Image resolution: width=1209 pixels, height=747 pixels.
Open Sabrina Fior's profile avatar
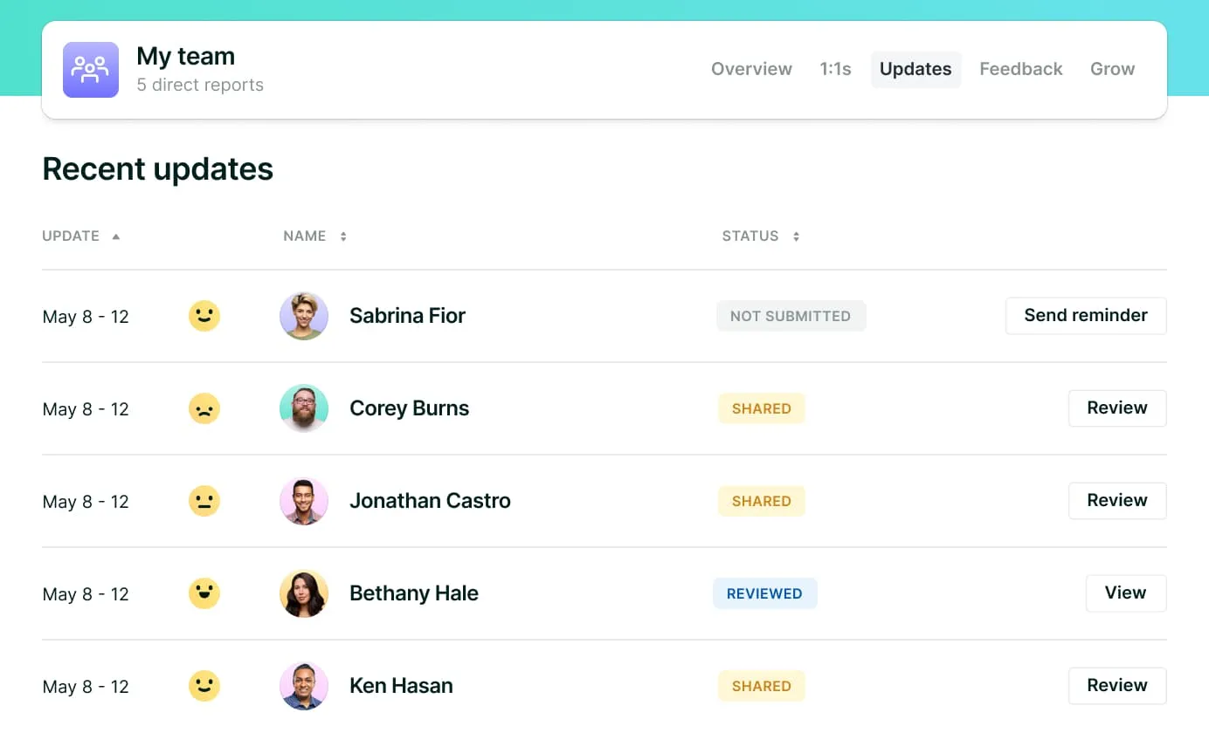coord(304,316)
